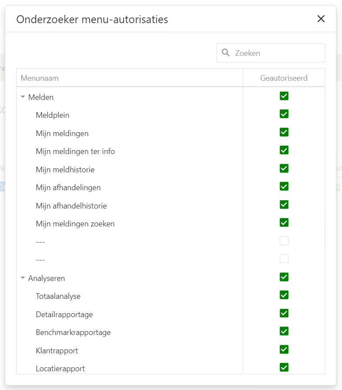Viewport: 342px width, 390px height.
Task: Uncheck authorization for Melden
Action: [x=284, y=96]
